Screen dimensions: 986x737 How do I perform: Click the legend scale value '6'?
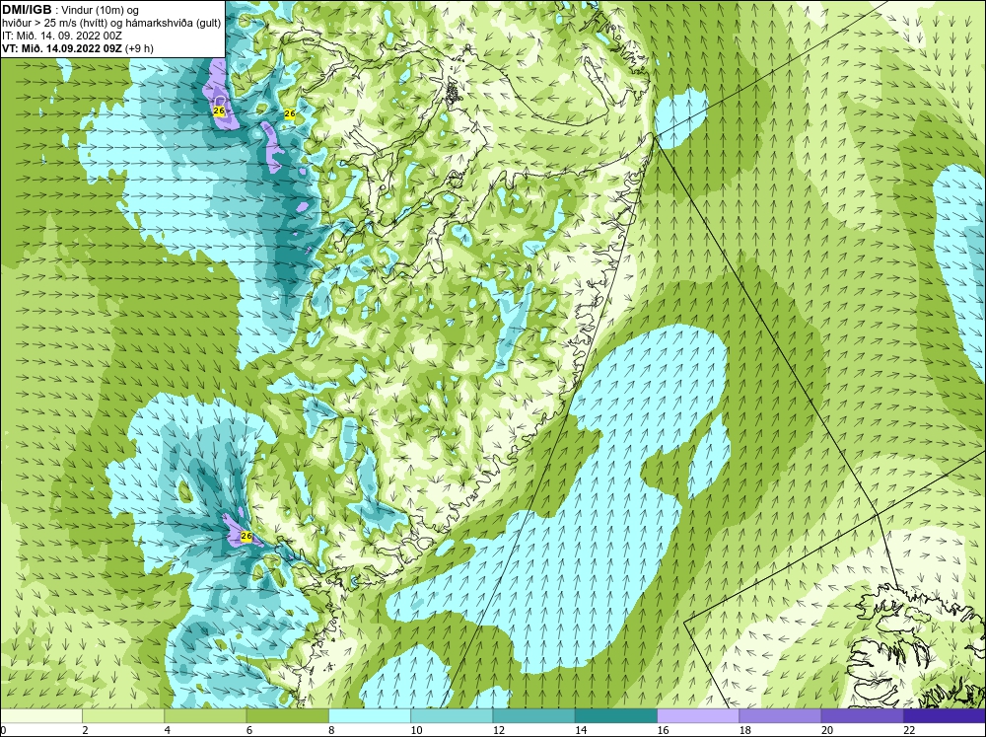pyautogui.click(x=249, y=730)
